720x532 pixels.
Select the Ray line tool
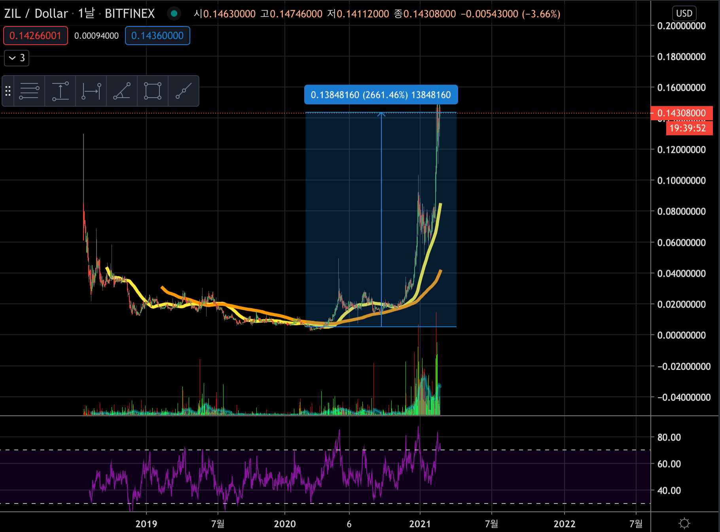(184, 91)
